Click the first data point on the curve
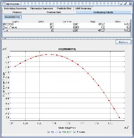The image size is (134, 138). (15, 66)
